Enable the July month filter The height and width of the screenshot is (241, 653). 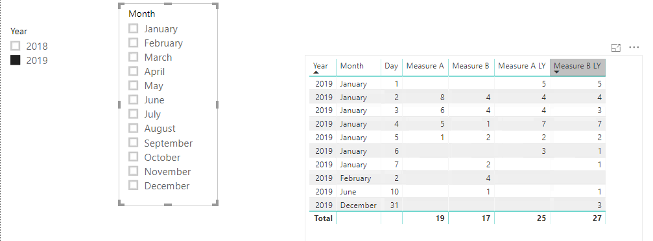[x=134, y=114]
